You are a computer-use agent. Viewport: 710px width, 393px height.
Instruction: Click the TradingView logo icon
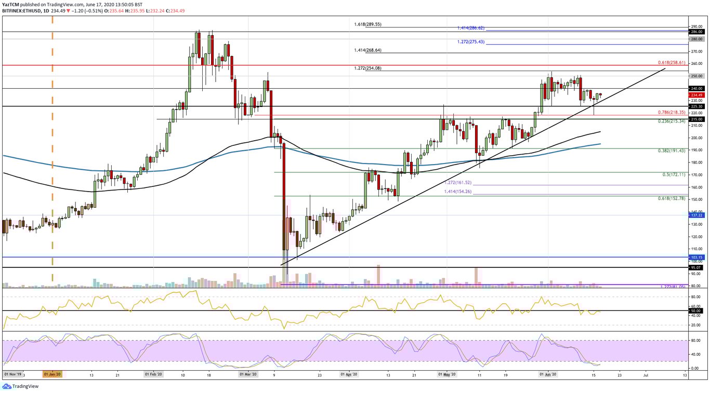click(x=7, y=385)
